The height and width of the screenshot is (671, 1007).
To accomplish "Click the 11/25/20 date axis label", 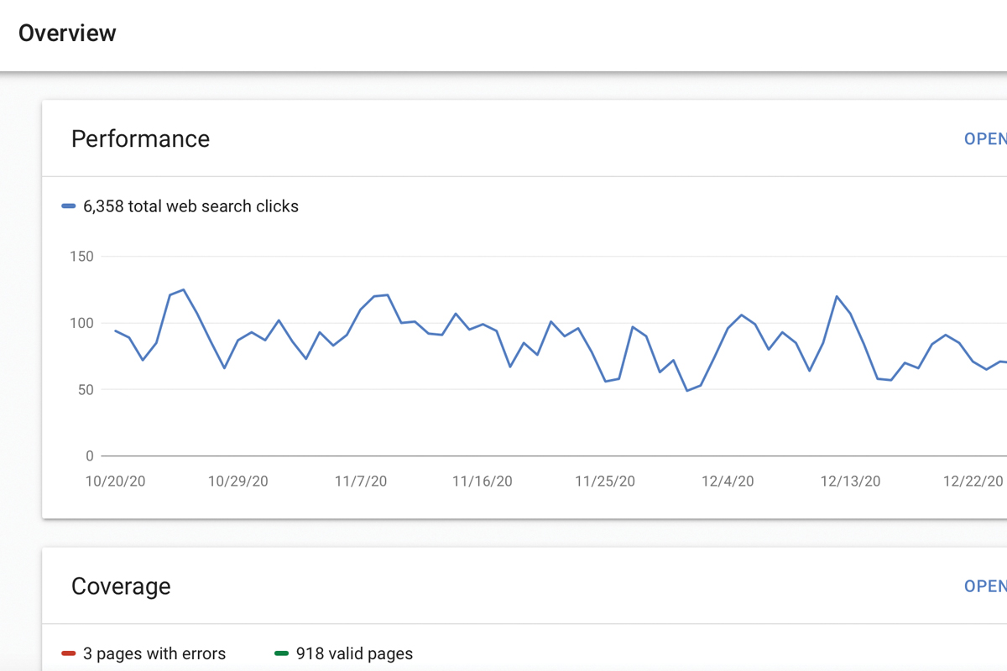I will click(x=605, y=481).
